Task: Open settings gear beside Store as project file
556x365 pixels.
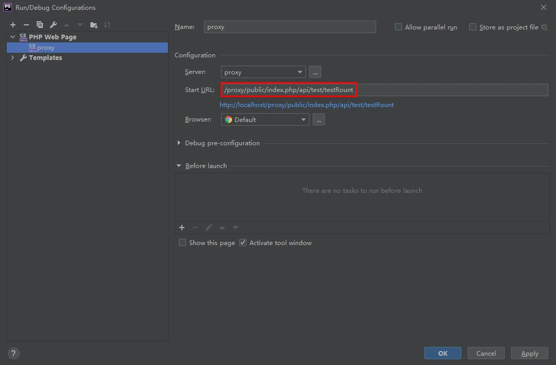Action: (x=544, y=27)
